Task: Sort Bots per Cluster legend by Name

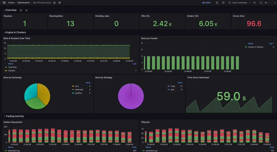Action: pos(251,43)
